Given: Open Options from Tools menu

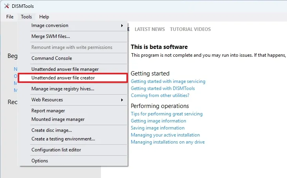Looking at the screenshot, I should coord(73,161).
